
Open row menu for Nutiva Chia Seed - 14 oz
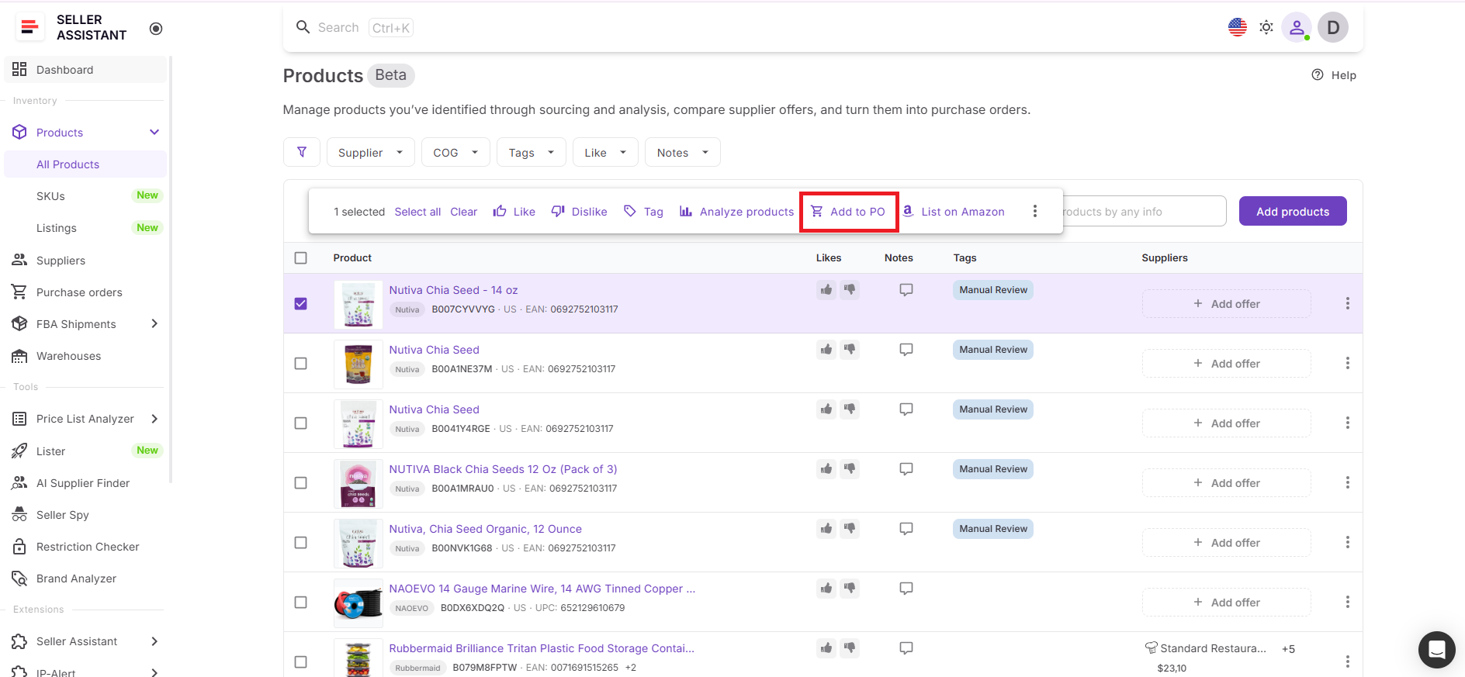tap(1348, 303)
